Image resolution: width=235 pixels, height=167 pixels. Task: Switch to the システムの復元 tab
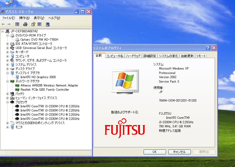click(x=168, y=56)
